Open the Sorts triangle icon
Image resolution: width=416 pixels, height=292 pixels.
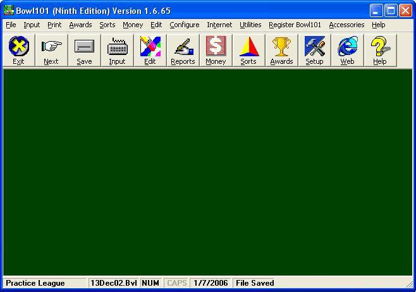pos(248,50)
